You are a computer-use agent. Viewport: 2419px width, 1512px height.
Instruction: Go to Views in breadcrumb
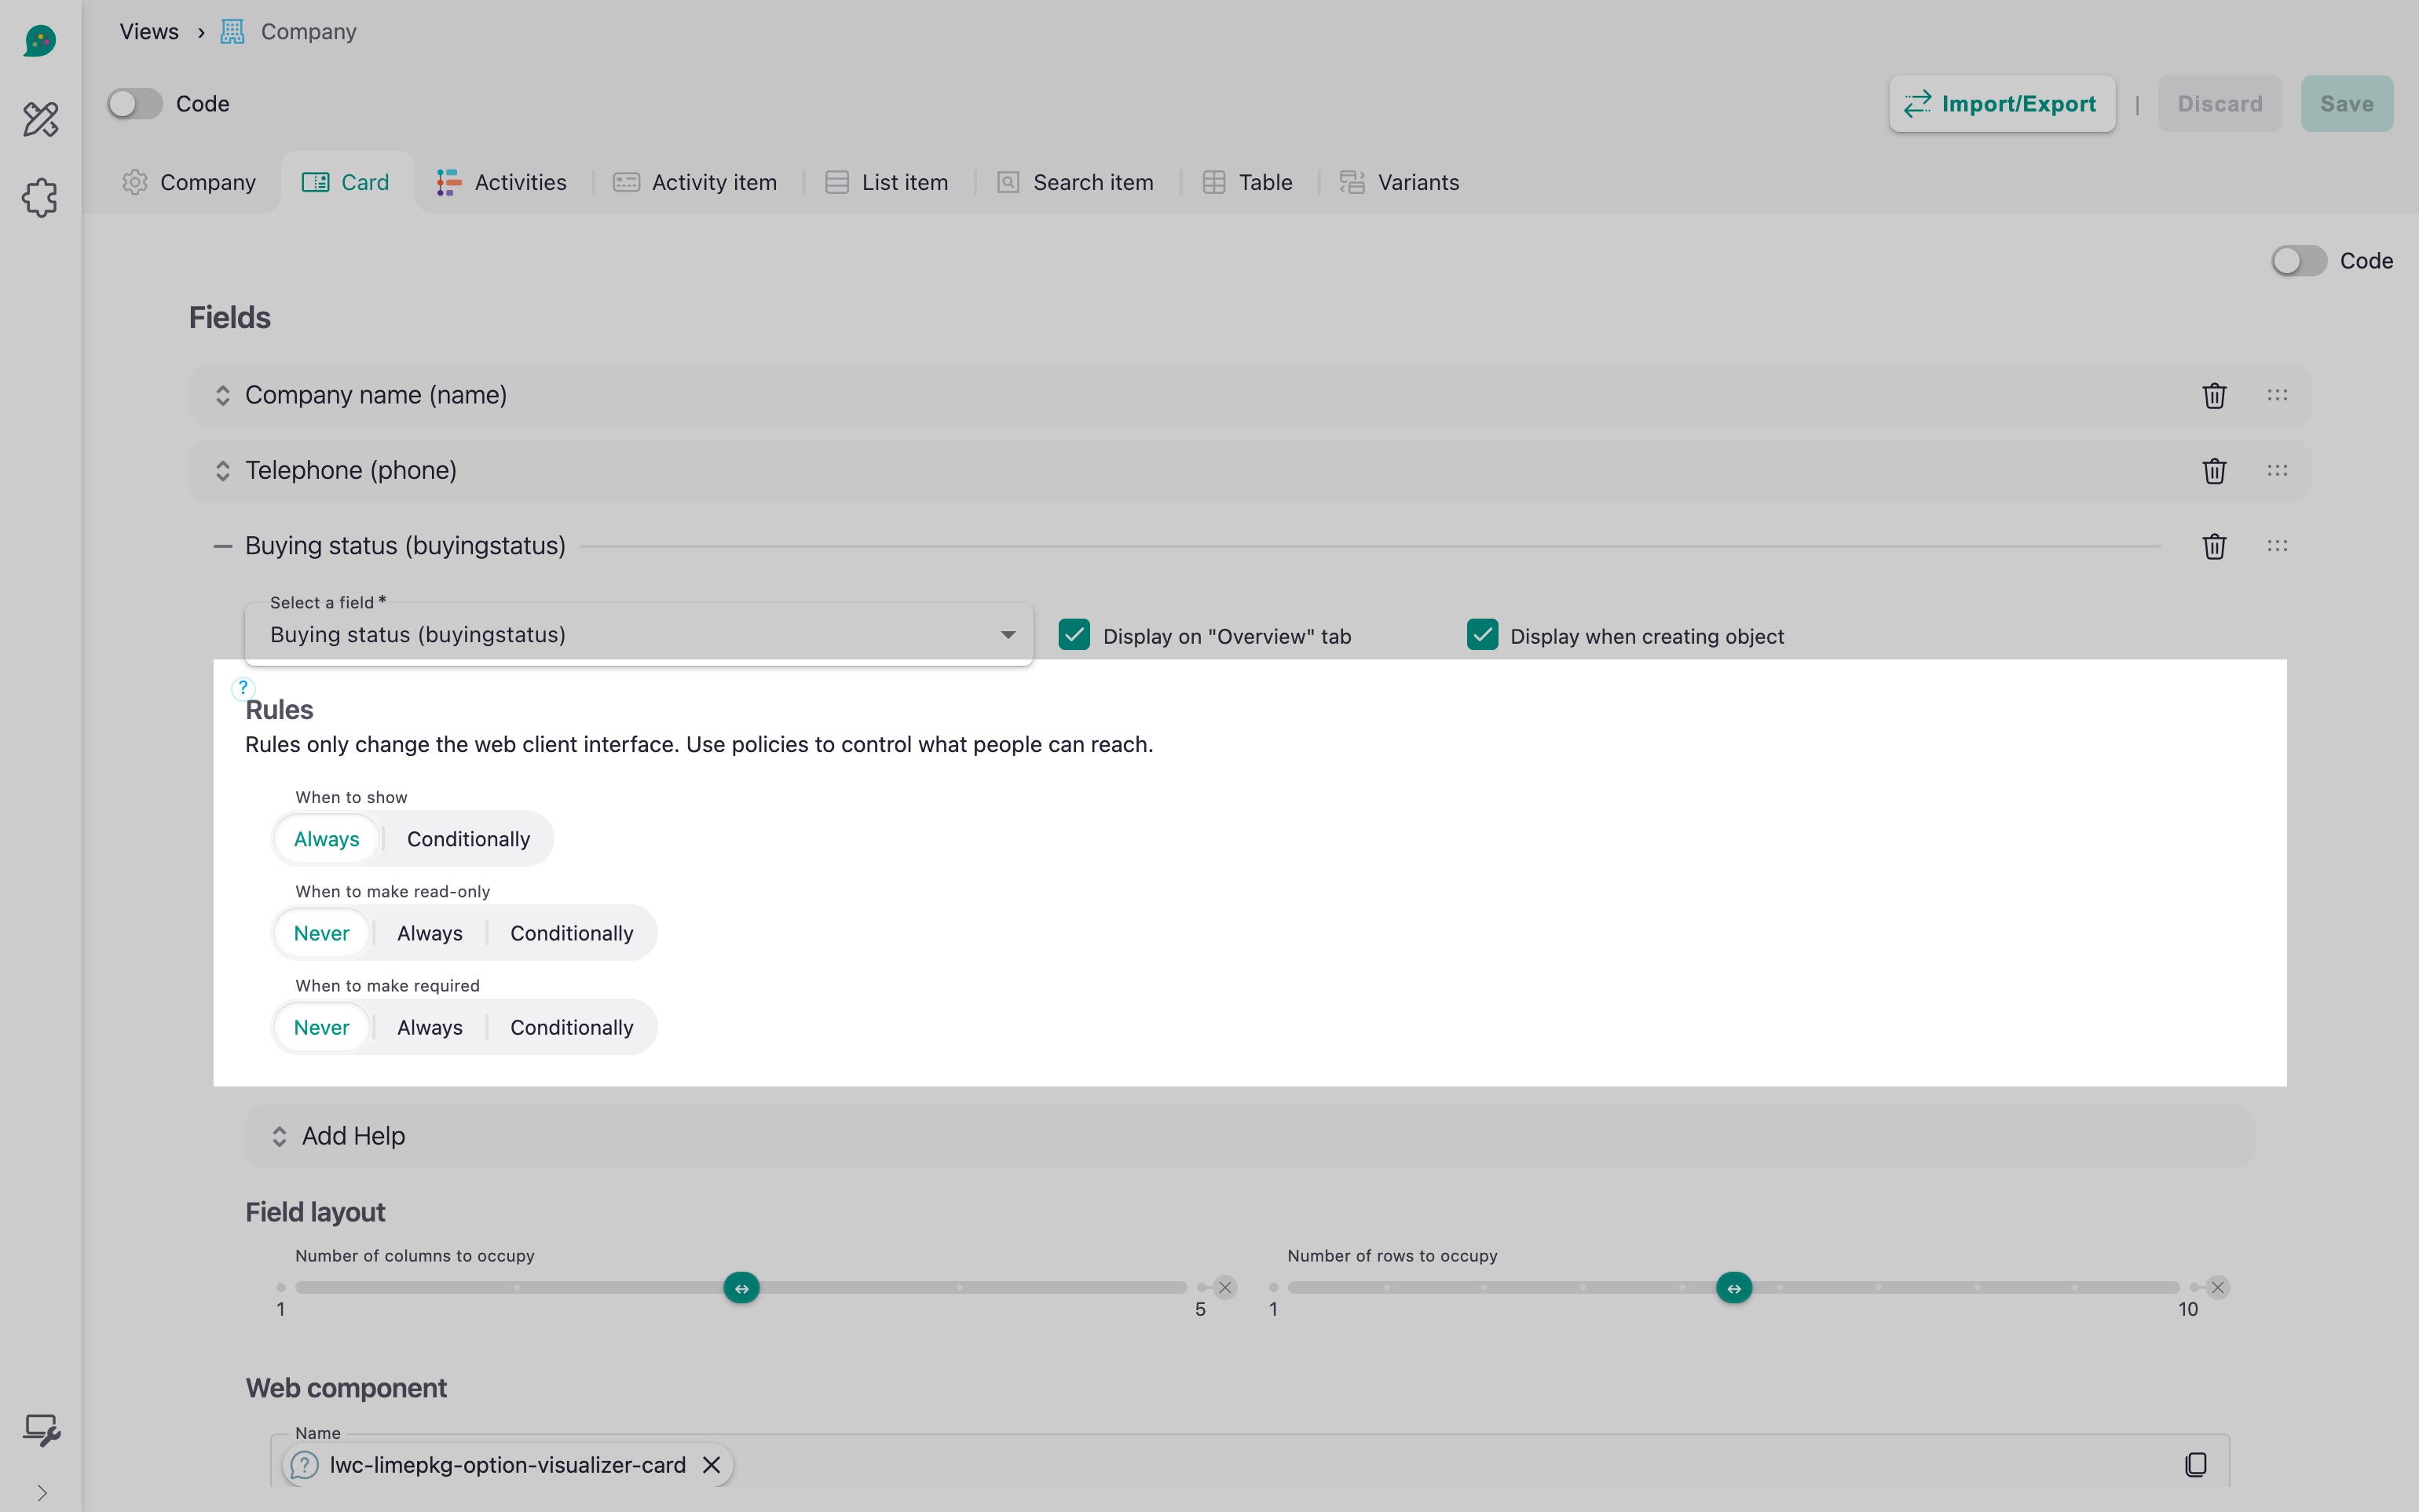(149, 31)
